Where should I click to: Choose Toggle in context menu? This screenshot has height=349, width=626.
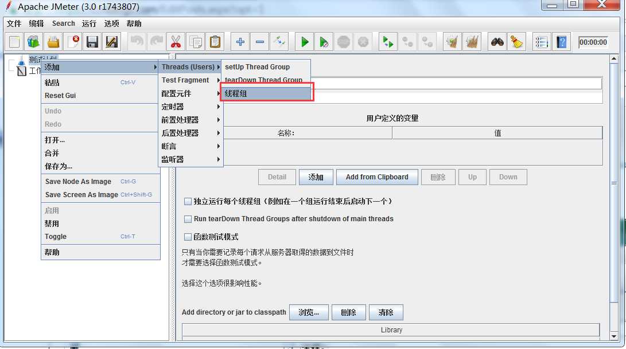100,237
